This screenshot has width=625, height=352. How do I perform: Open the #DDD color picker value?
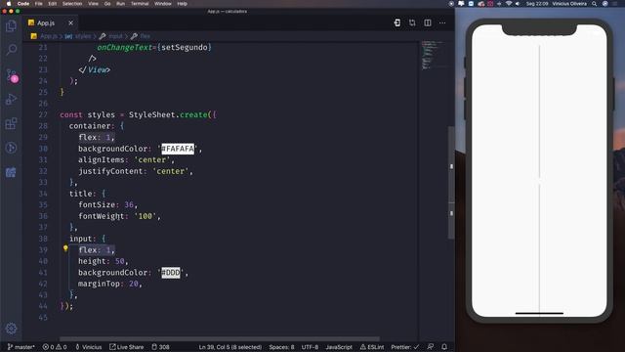pyautogui.click(x=171, y=273)
